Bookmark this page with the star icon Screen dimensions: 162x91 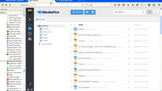pyautogui.click(x=115, y=5)
